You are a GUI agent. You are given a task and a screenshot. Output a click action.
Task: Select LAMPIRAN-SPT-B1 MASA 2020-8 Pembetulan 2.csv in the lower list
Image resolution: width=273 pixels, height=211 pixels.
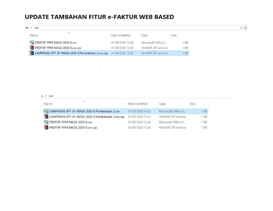85,111
